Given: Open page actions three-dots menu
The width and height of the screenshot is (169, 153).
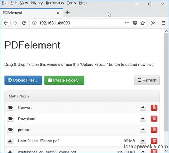Looking at the screenshot, I should point(127,23).
